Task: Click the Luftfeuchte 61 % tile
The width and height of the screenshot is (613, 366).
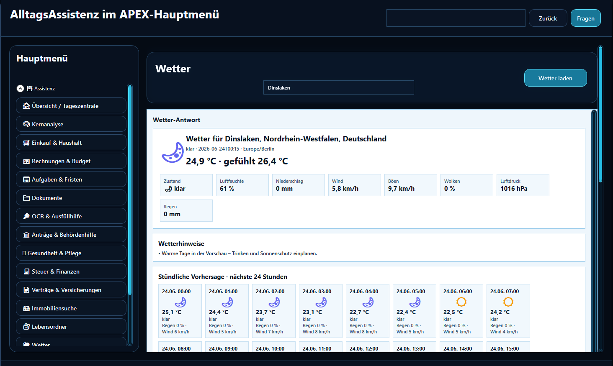Action: tap(242, 185)
